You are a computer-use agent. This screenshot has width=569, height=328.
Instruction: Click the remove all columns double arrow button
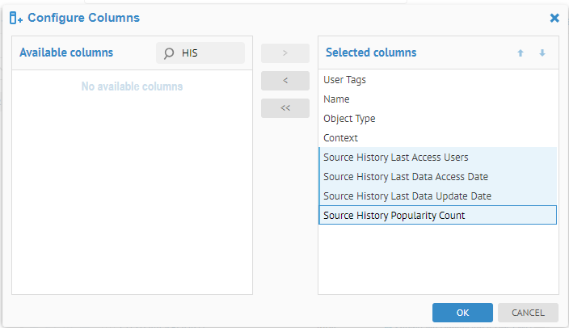284,108
